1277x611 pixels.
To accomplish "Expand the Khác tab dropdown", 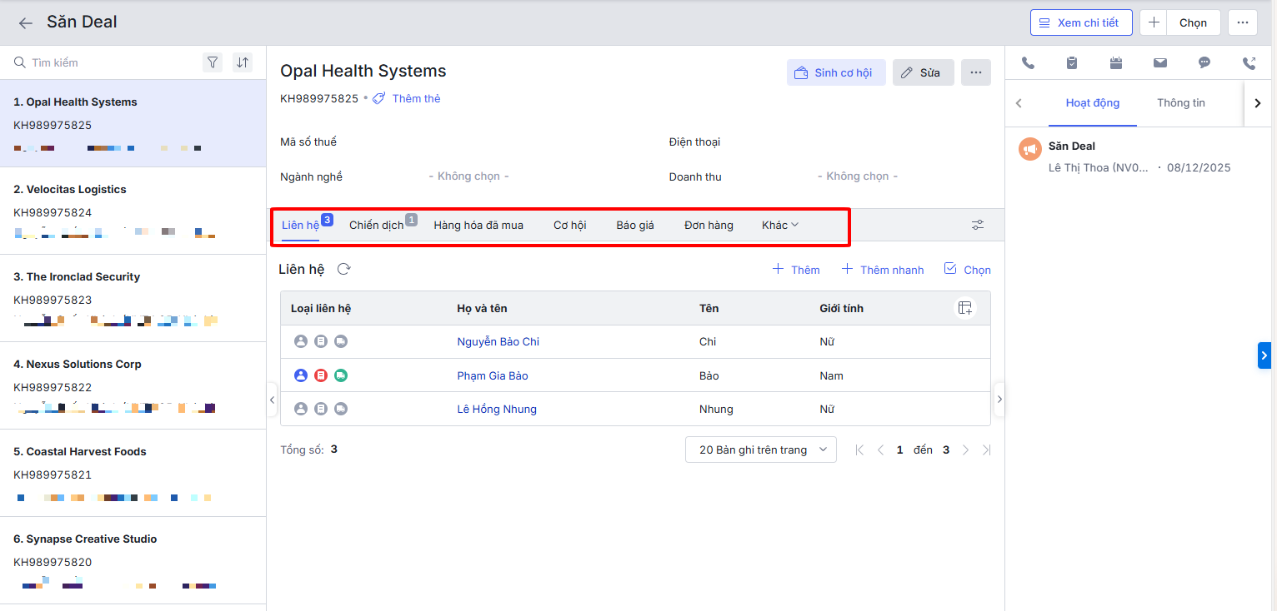I will 780,225.
